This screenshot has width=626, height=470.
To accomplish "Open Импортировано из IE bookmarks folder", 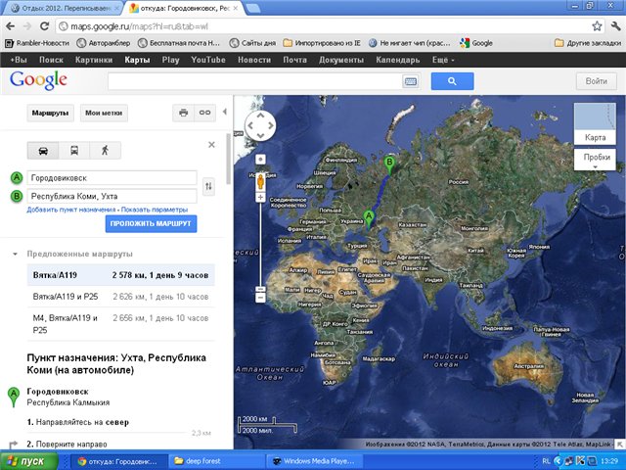I will pos(322,43).
